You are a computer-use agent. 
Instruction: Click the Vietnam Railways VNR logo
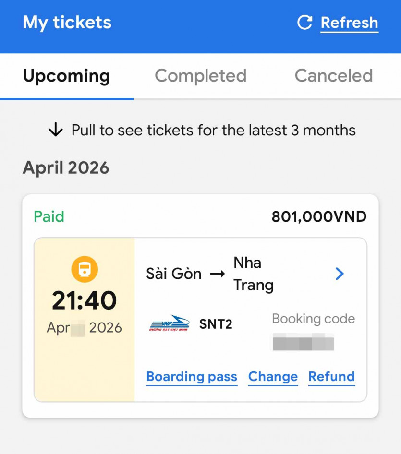(x=169, y=324)
